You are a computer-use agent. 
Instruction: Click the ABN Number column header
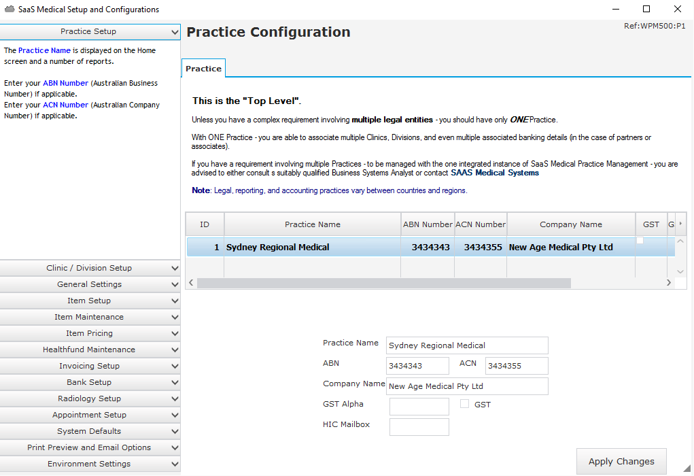point(428,224)
